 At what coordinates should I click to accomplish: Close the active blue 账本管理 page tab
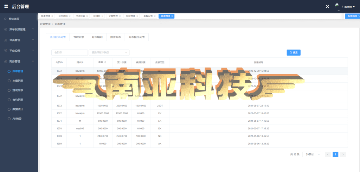coord(172,16)
